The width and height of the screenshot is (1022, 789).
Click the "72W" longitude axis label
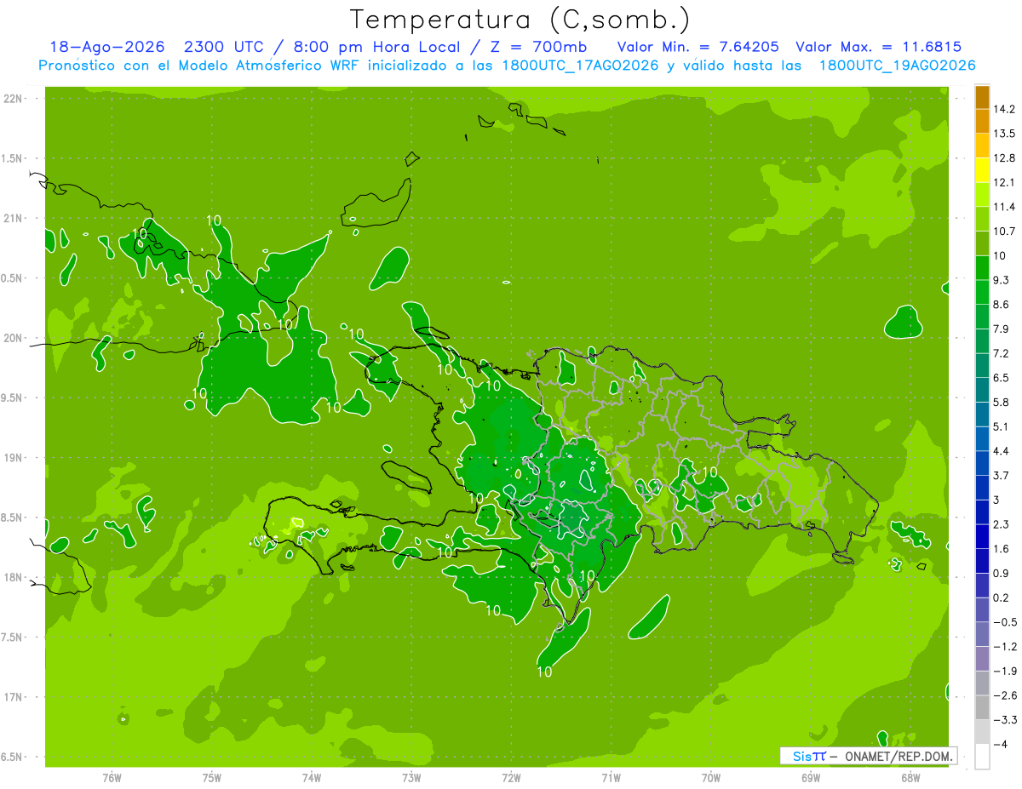[511, 778]
